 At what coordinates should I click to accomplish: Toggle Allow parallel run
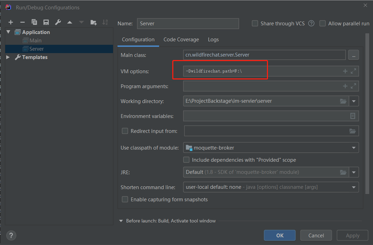pyautogui.click(x=323, y=24)
